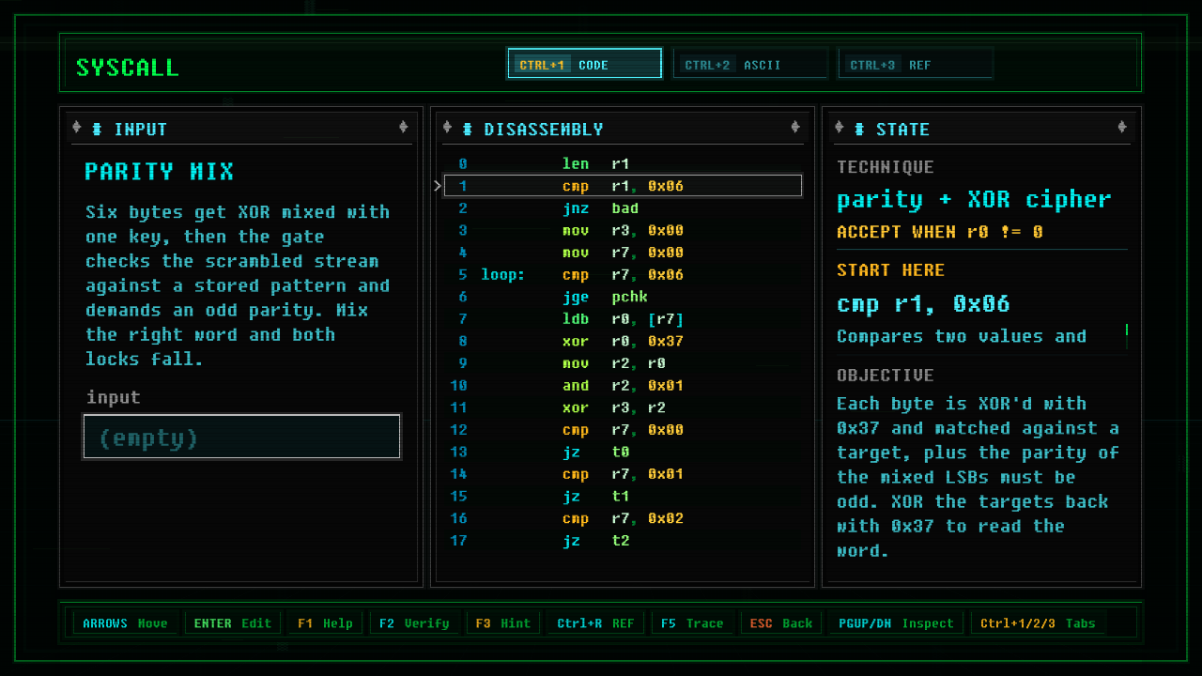This screenshot has width=1202, height=676.
Task: Request an F3 Hint
Action: (502, 623)
